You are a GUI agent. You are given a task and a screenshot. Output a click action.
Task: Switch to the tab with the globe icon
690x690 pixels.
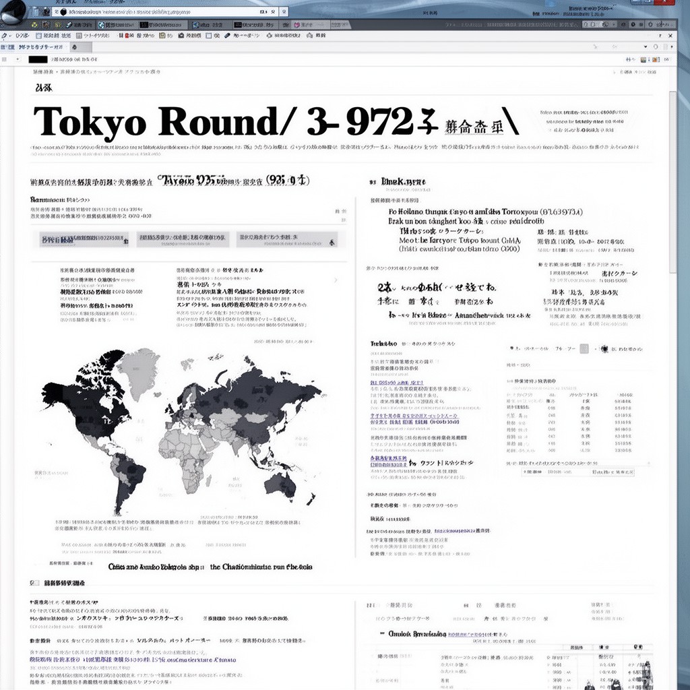(117, 25)
